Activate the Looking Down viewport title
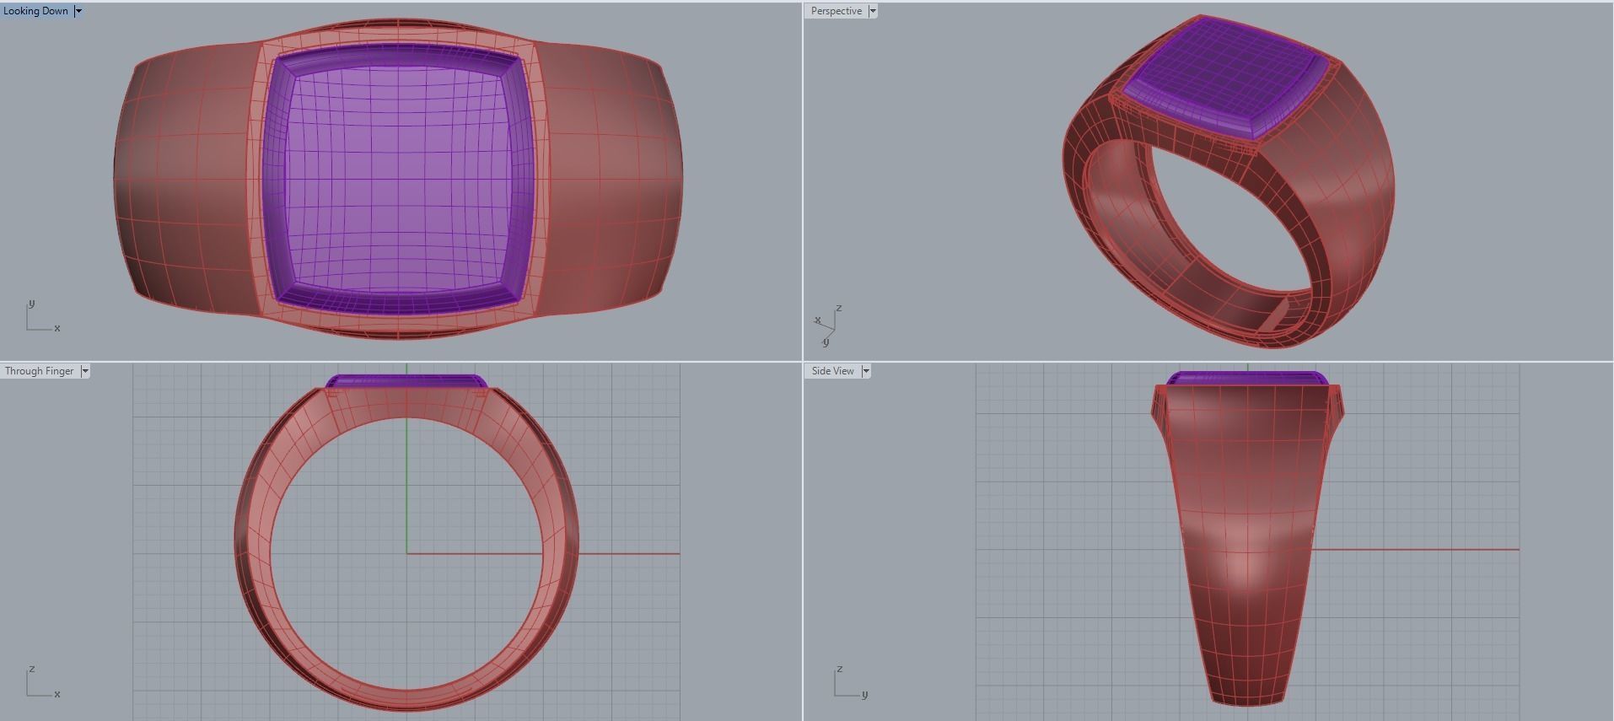Image resolution: width=1614 pixels, height=721 pixels. [36, 11]
